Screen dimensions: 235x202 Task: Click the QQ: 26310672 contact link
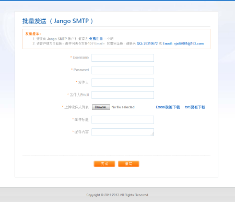point(147,43)
